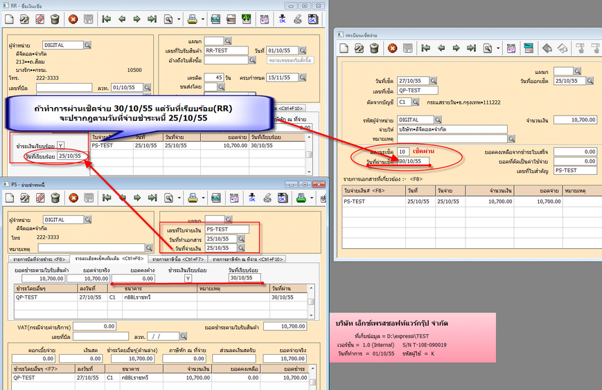Click the red cancel icon in RR toolbar
Screen dimensions: 602x390
[x=73, y=20]
